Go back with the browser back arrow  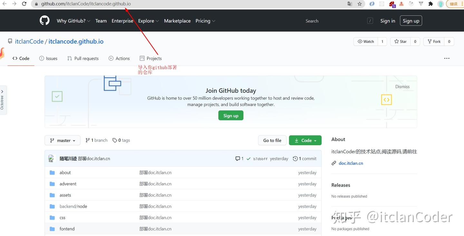point(5,4)
